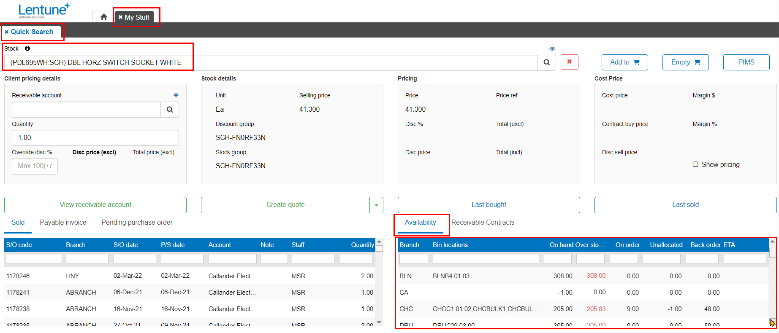Image resolution: width=779 pixels, height=333 pixels.
Task: Click the stock search text field
Action: tap(270, 62)
